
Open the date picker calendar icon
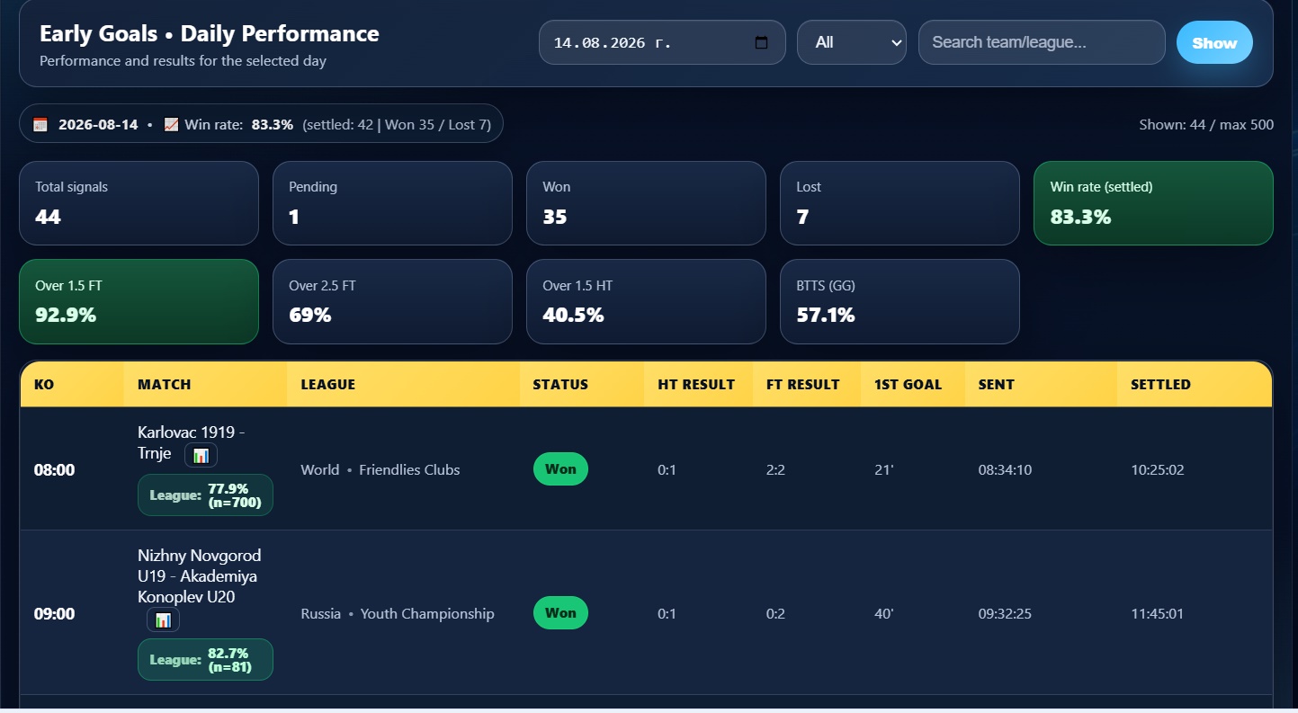pyautogui.click(x=761, y=42)
